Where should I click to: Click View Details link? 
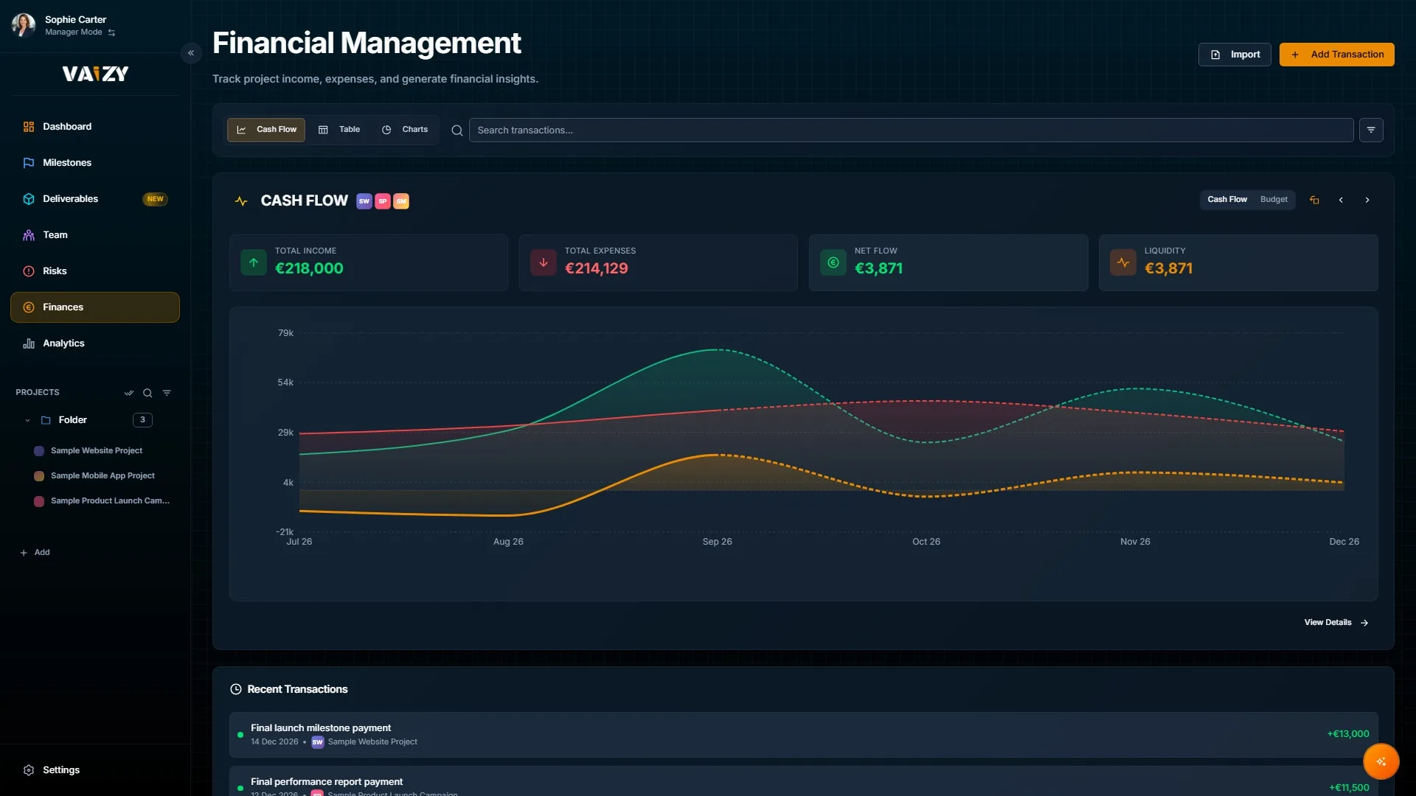(x=1336, y=623)
